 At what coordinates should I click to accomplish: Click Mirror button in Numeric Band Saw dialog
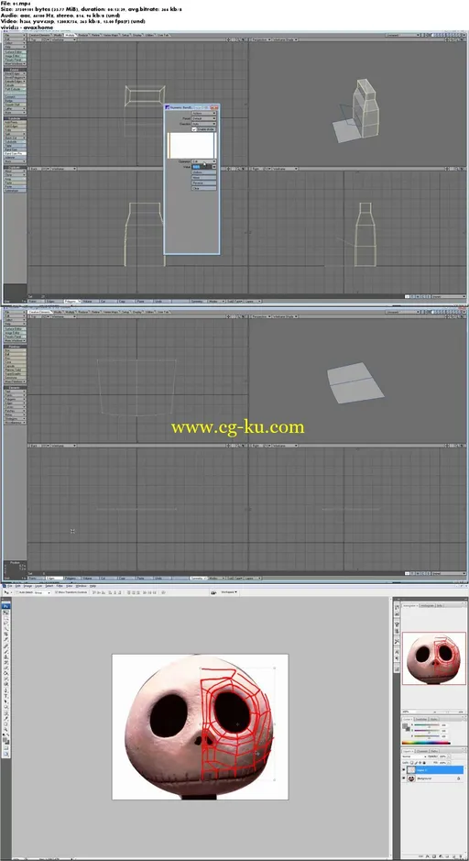coord(204,177)
